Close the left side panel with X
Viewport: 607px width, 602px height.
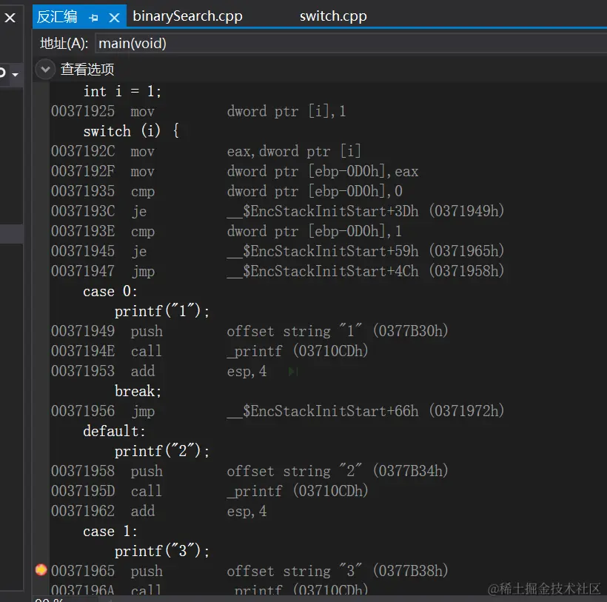click(10, 18)
